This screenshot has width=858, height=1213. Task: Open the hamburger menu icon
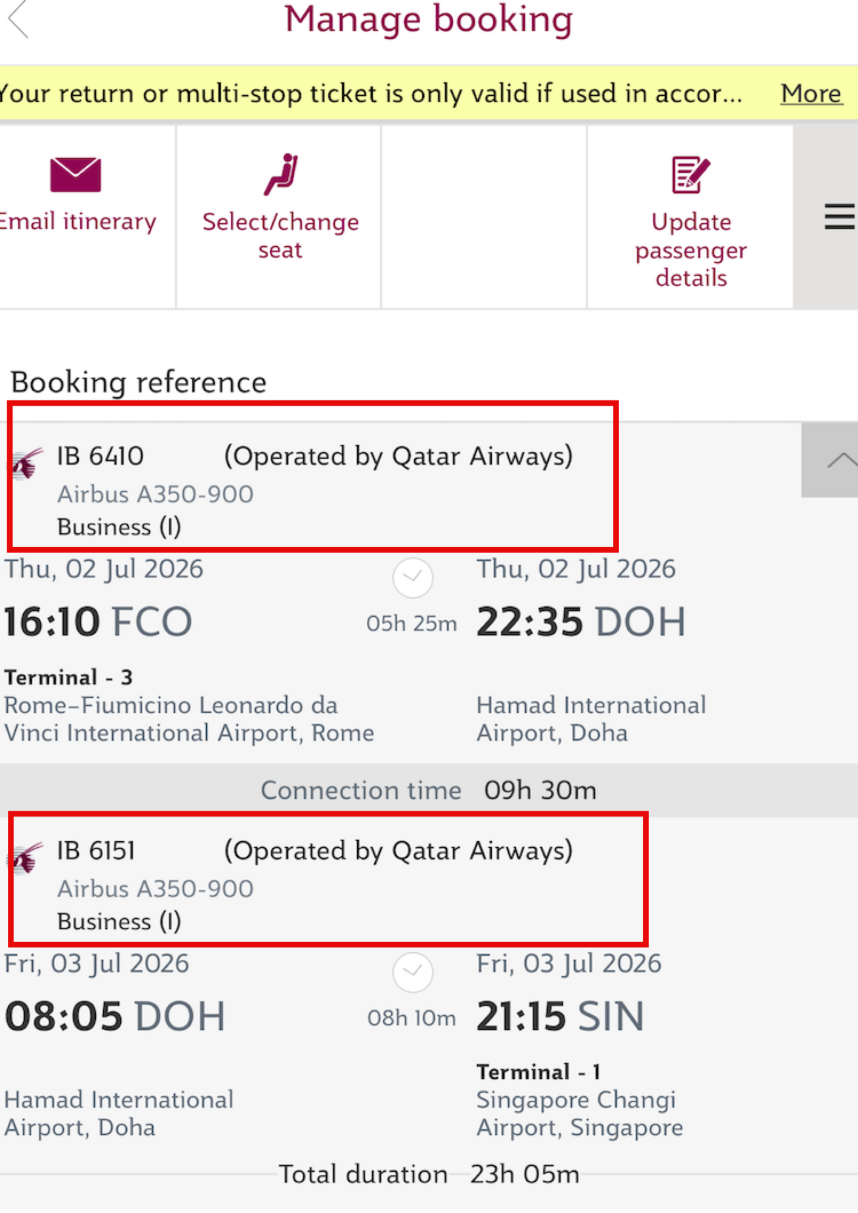click(x=839, y=217)
